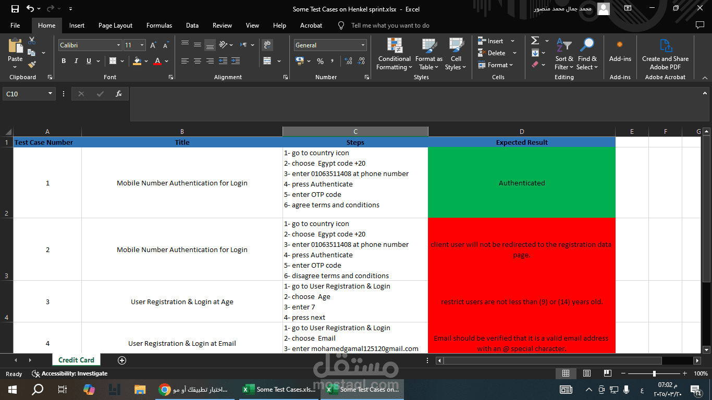The image size is (712, 400).
Task: Click the Cut scissors icon
Action: pyautogui.click(x=32, y=41)
